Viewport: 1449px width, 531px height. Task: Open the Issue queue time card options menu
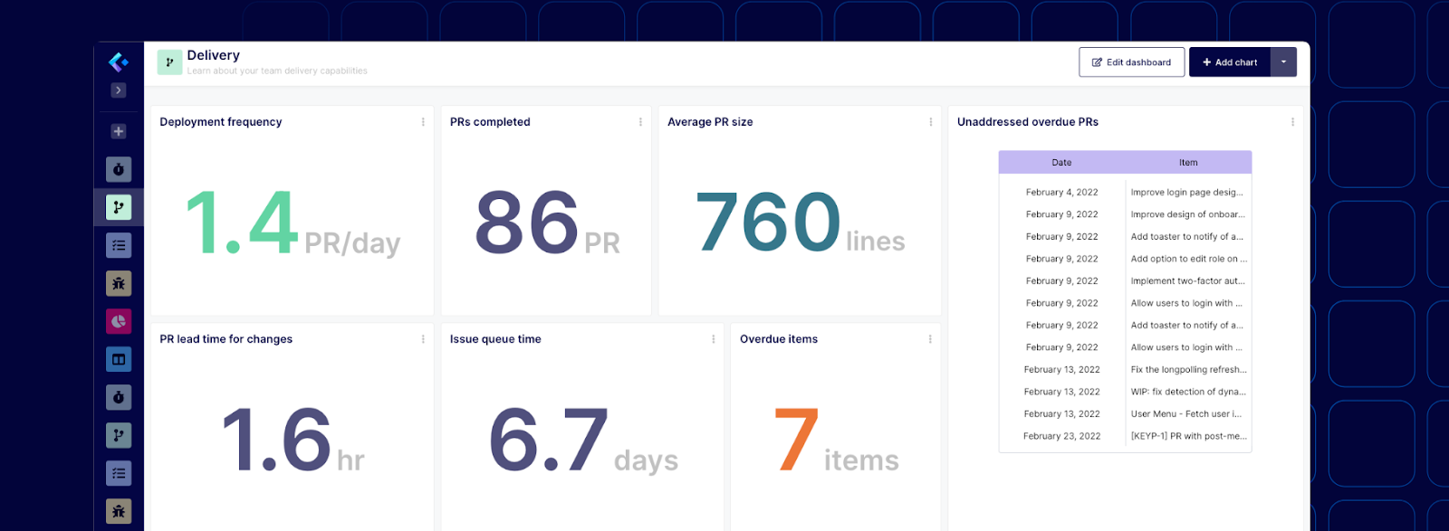click(713, 339)
